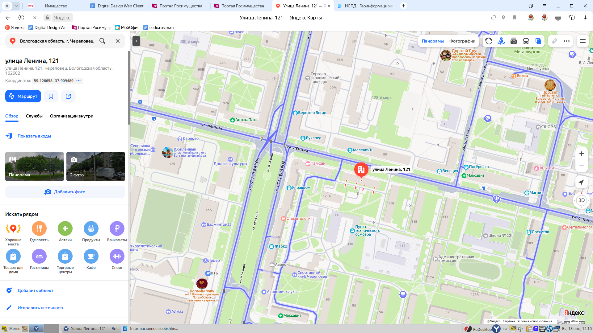Viewport: 593px width, 333px height.
Task: Toggle the Фотографии mode
Action: [462, 41]
